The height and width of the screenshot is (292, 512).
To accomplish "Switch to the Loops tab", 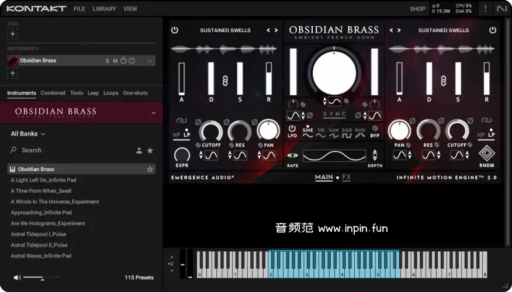I will coord(110,93).
